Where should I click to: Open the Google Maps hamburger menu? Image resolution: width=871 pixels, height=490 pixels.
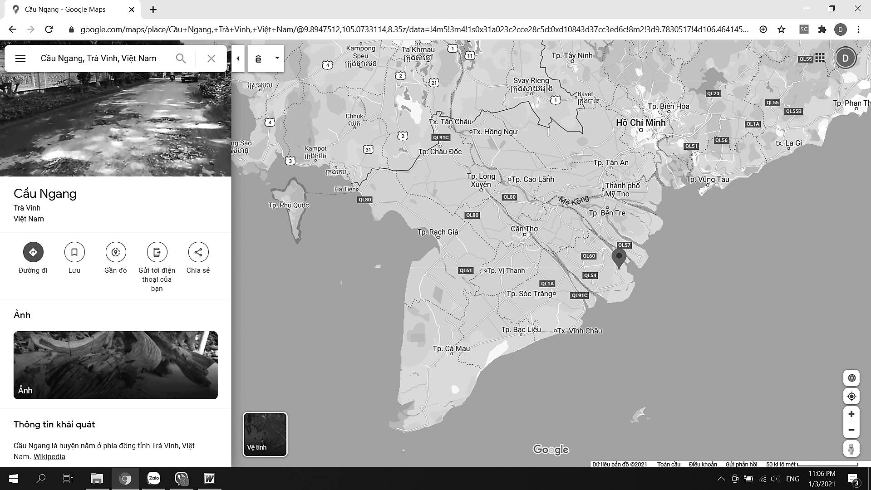point(20,59)
